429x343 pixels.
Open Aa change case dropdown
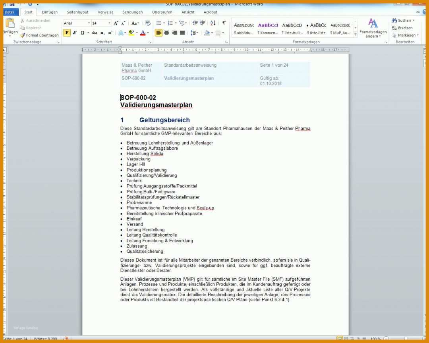point(135,23)
